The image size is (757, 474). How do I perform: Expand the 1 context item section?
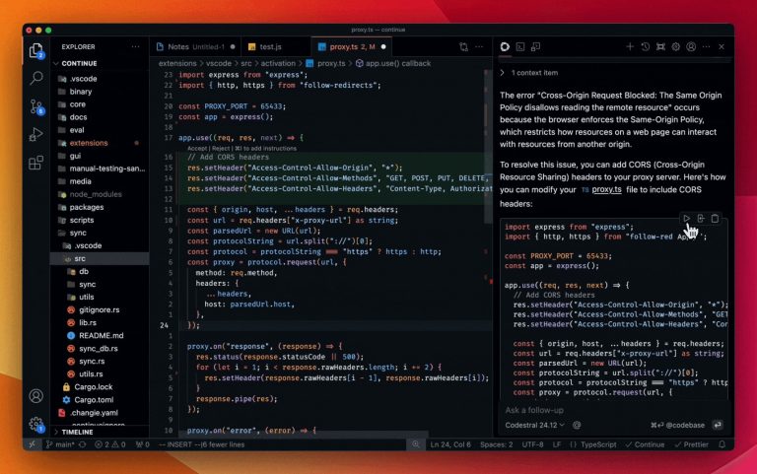[x=529, y=73]
